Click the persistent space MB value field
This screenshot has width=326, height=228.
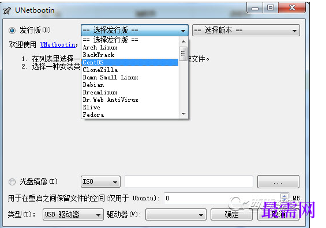[223, 198]
